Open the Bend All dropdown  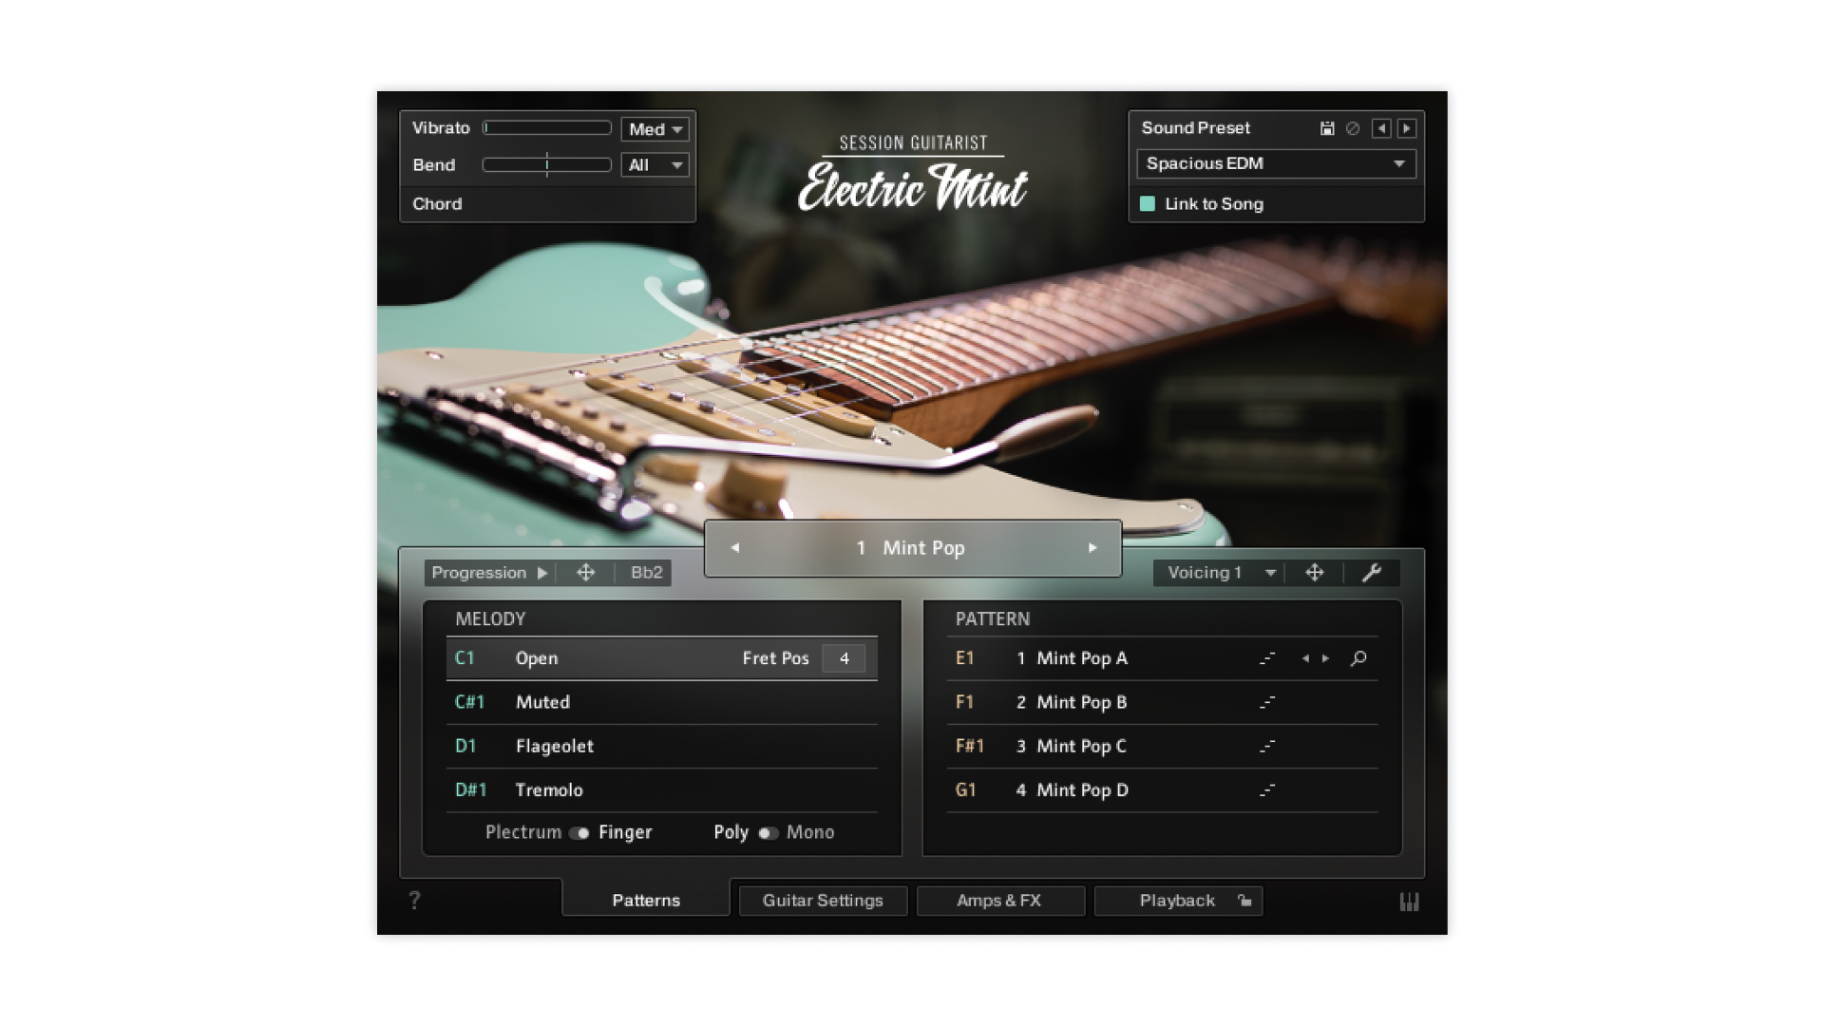[x=655, y=165]
